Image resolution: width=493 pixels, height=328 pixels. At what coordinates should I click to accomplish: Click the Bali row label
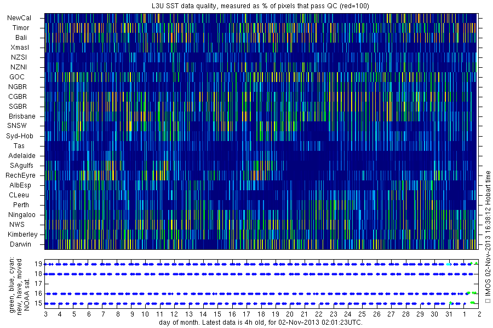pos(21,38)
